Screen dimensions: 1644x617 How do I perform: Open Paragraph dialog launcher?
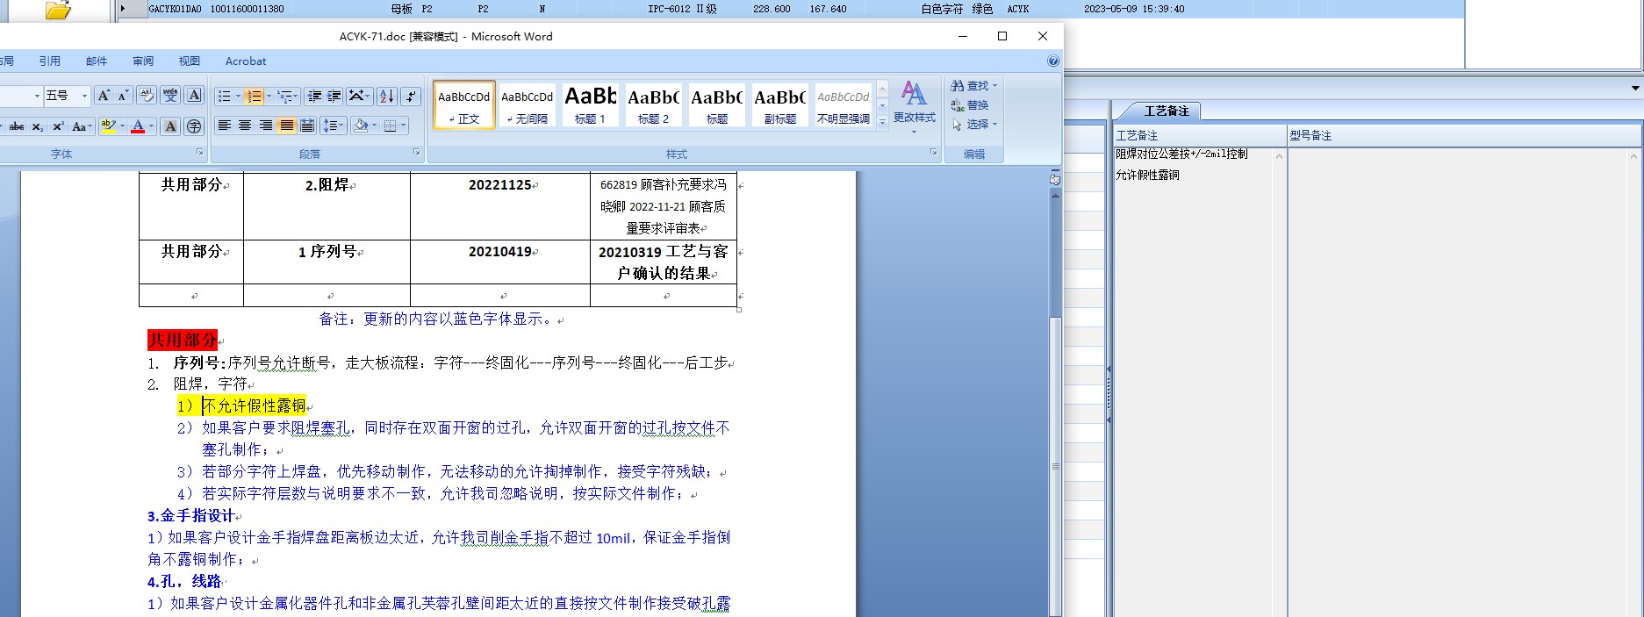tap(416, 153)
